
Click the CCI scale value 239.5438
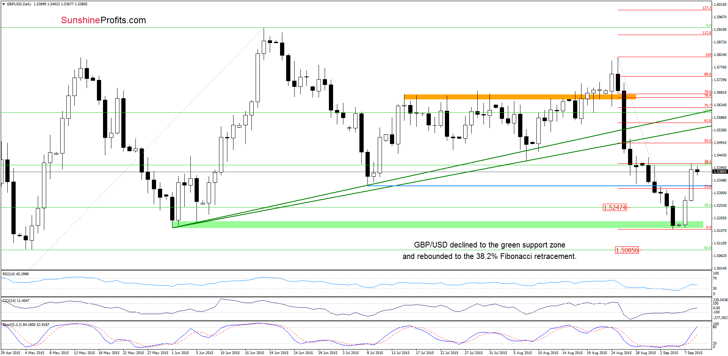coord(720,300)
